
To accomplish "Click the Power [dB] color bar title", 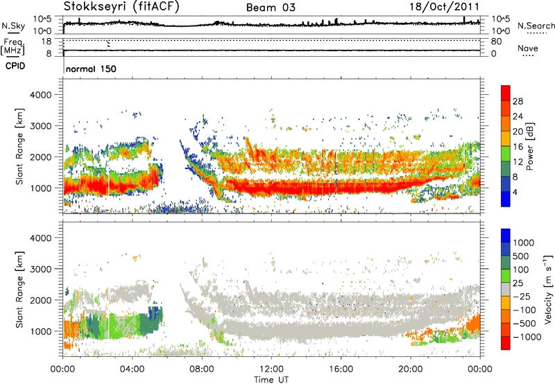I will click(529, 146).
